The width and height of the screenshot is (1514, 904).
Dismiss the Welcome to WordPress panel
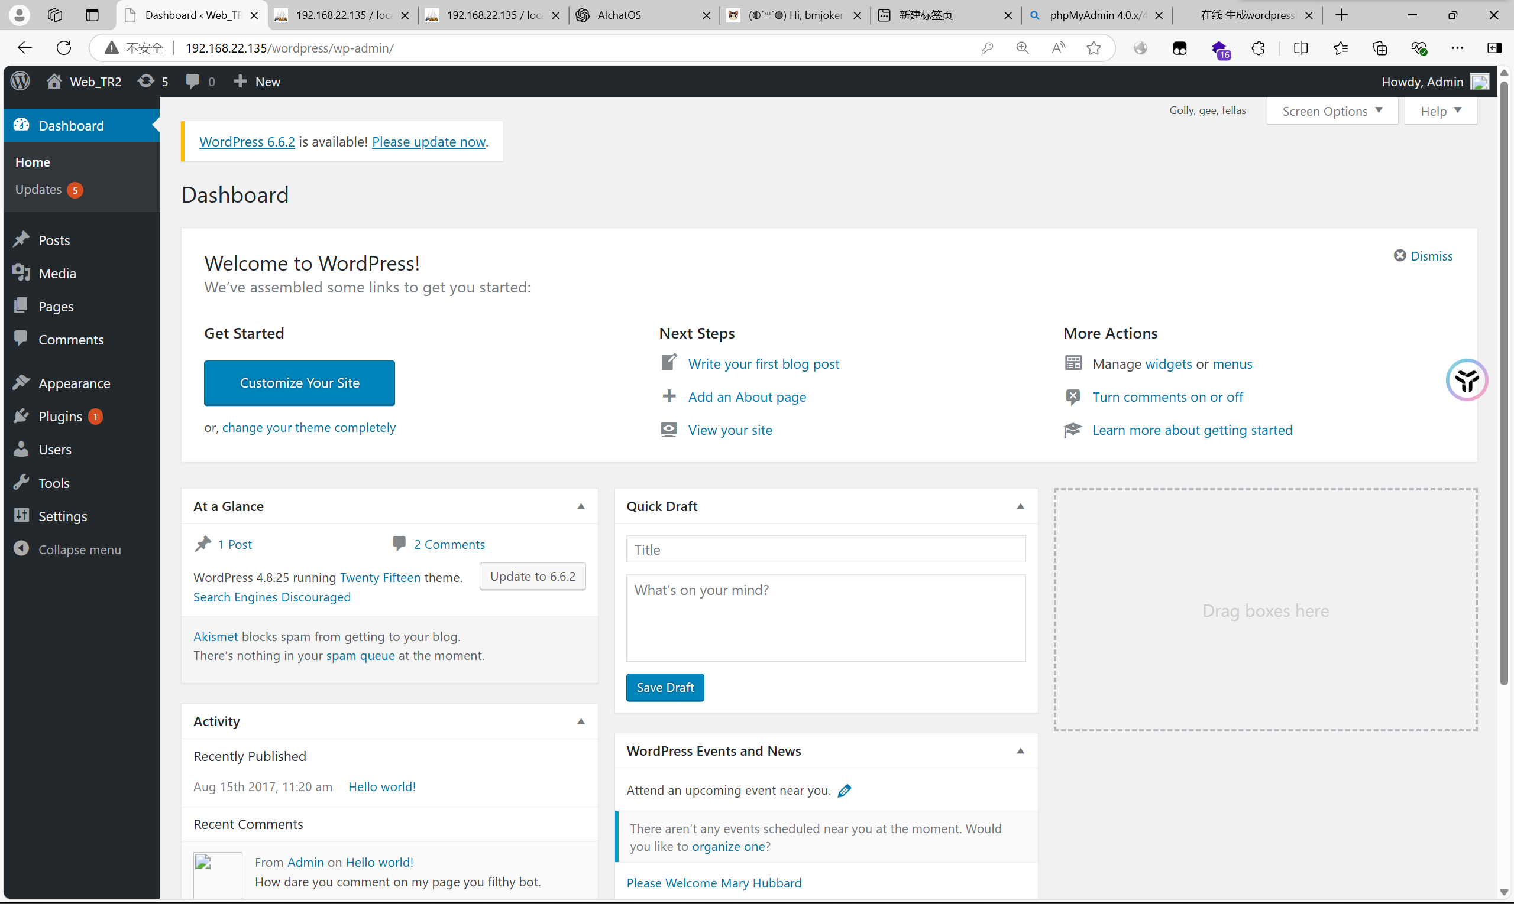click(x=1423, y=256)
